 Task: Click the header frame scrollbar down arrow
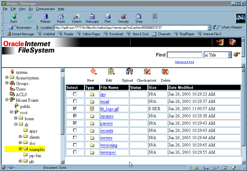coord(243,65)
